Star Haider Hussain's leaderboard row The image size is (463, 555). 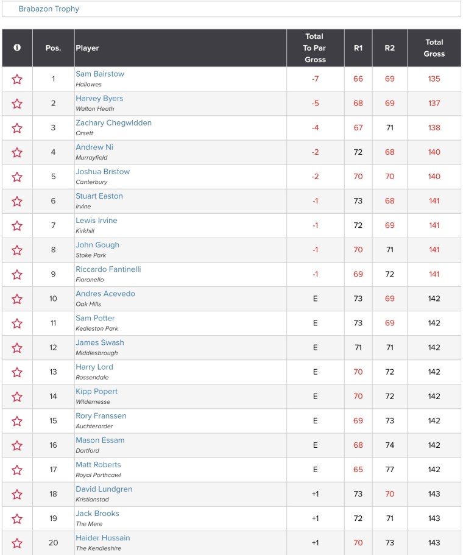click(17, 543)
